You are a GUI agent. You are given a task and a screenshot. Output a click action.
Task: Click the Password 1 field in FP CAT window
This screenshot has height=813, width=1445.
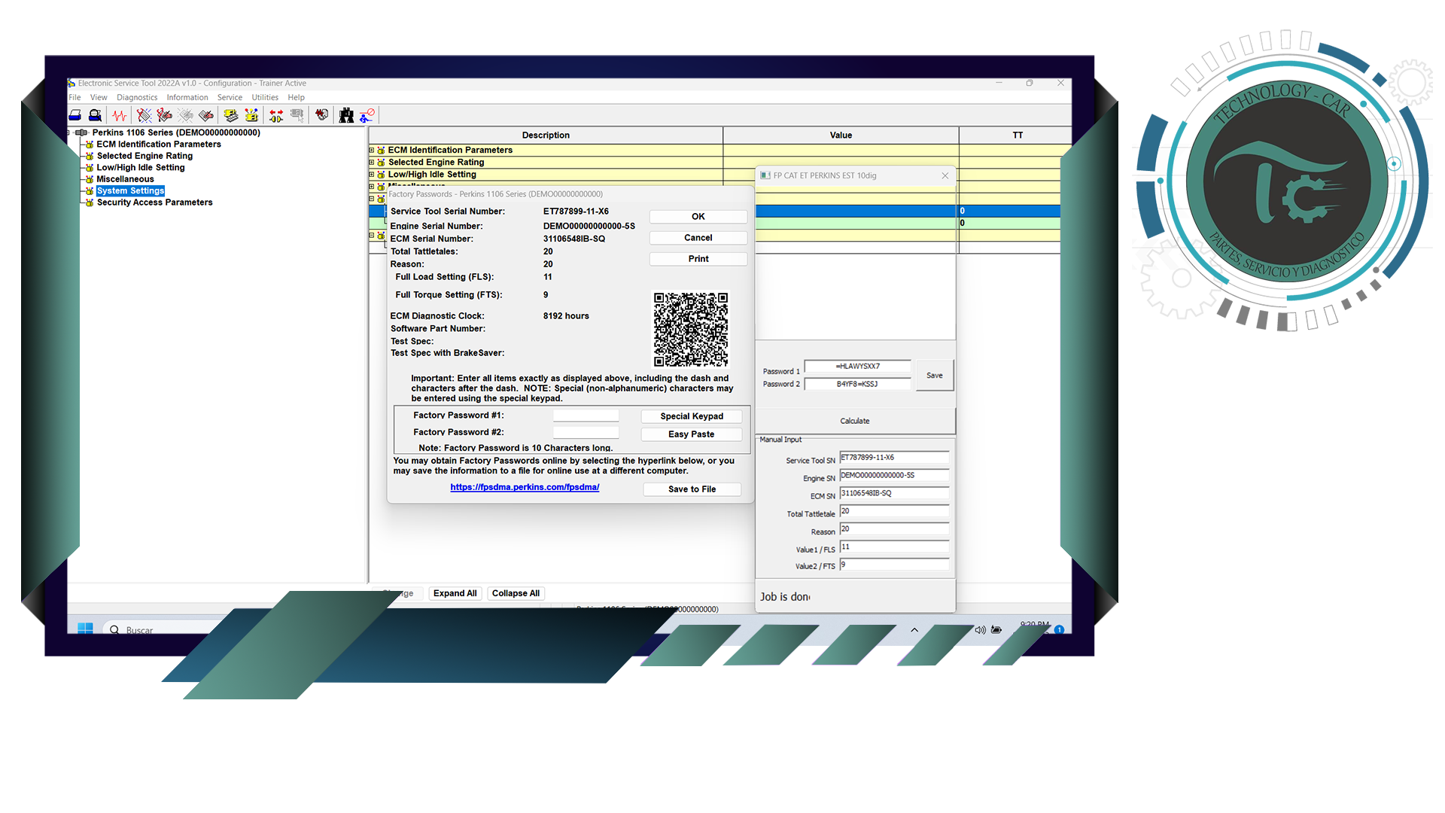pos(858,367)
